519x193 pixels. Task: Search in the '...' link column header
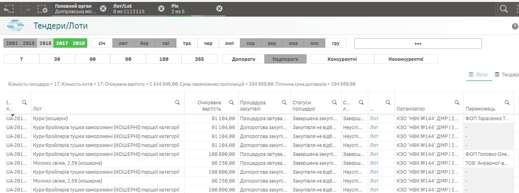tap(388, 102)
